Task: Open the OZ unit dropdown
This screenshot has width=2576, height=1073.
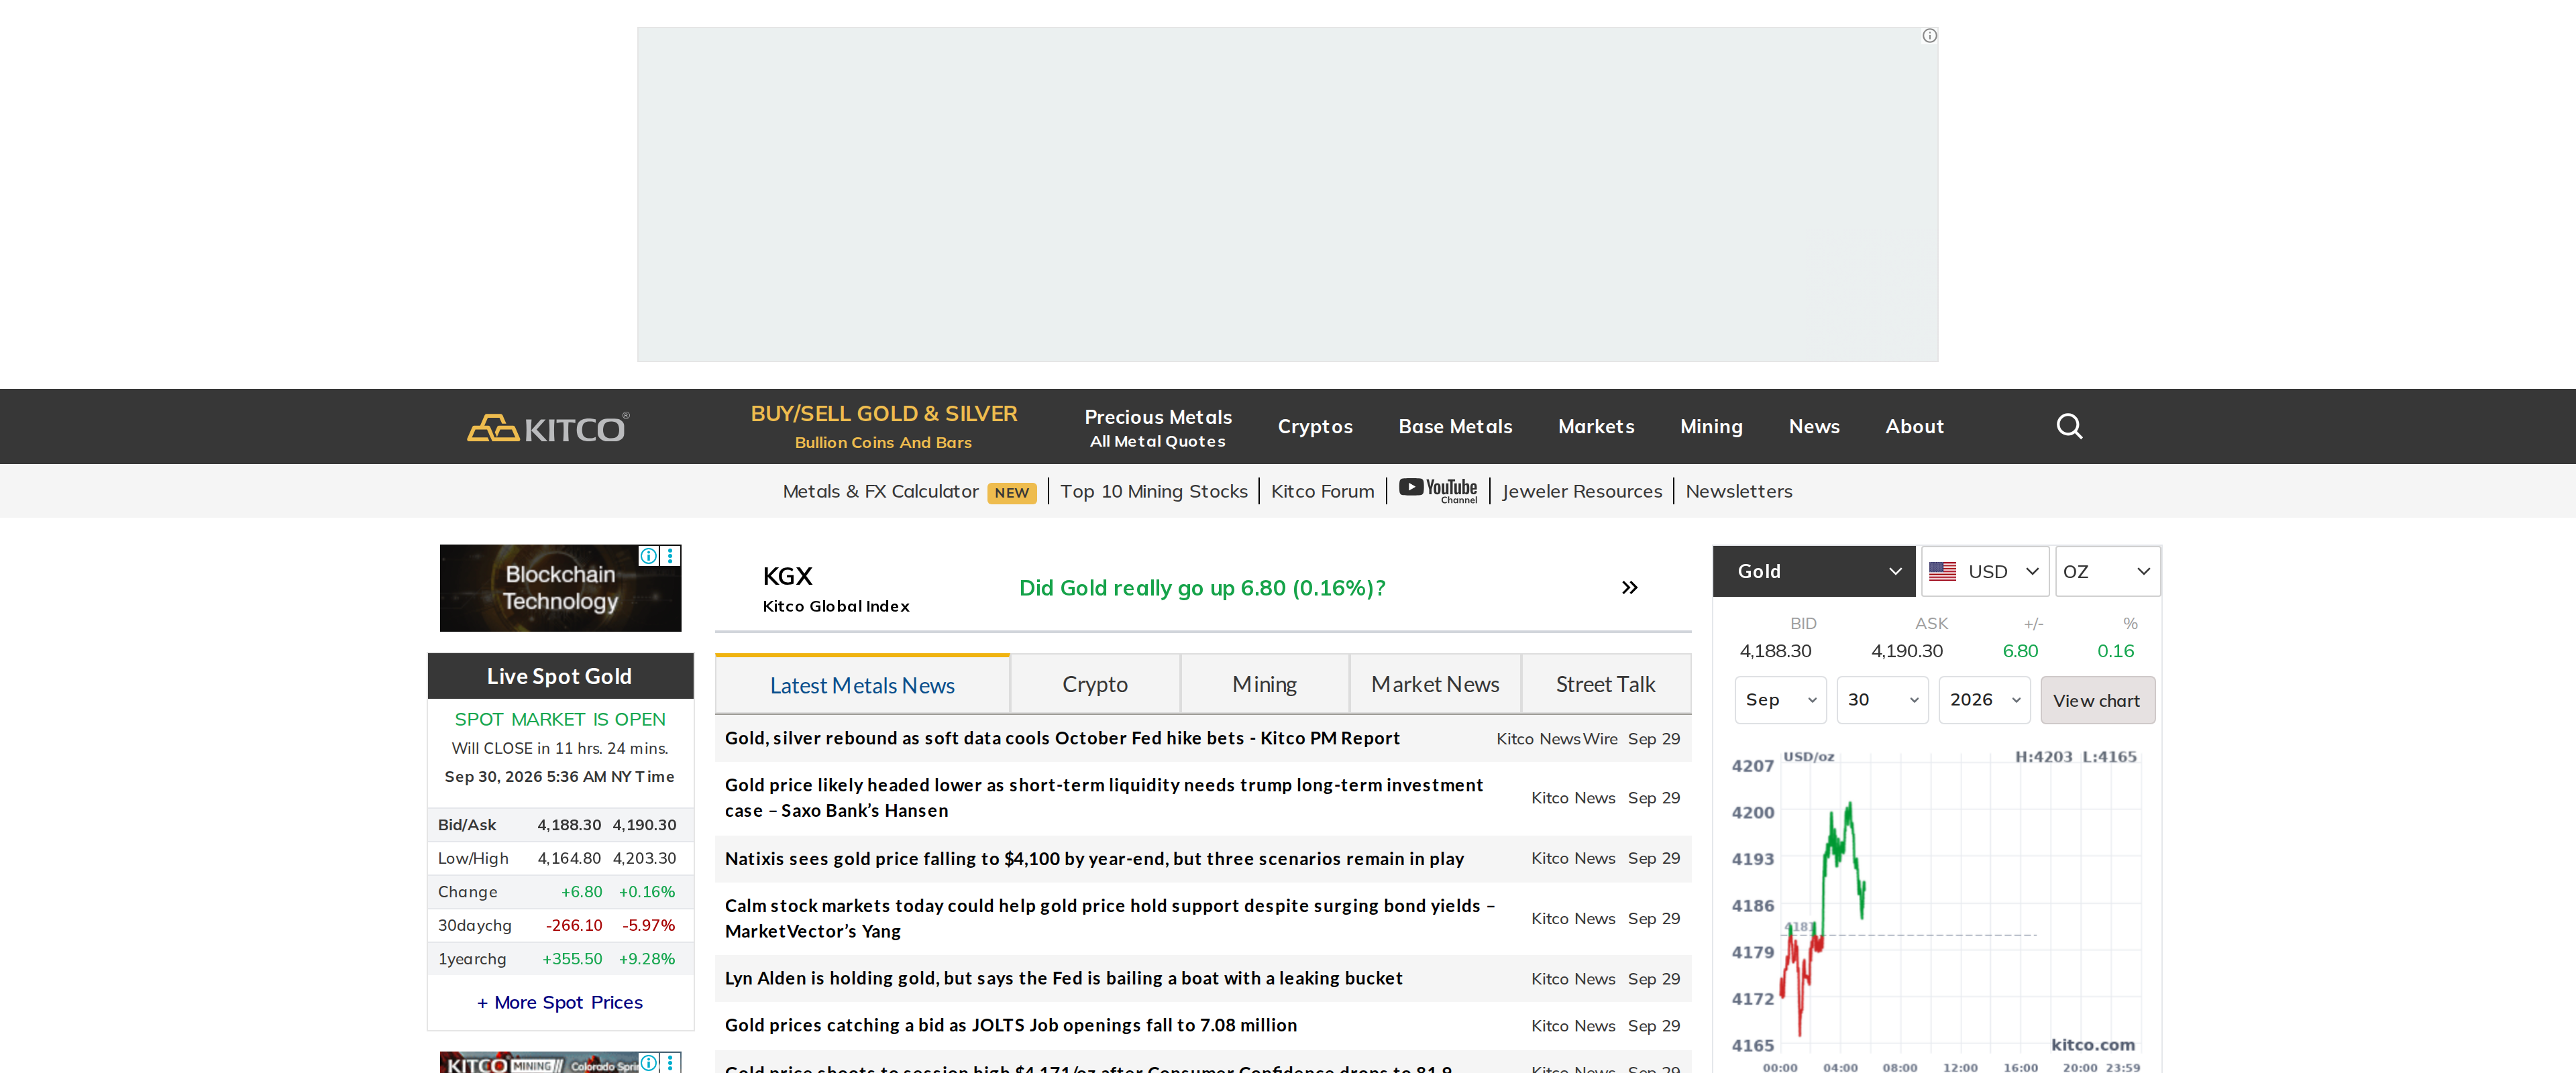Action: 2107,571
